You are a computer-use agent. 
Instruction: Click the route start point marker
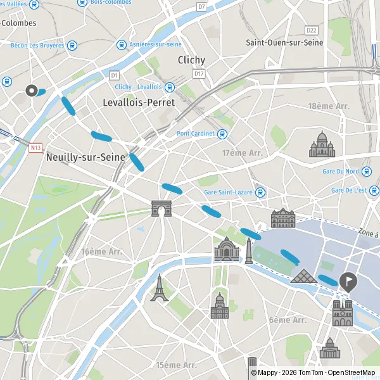(x=32, y=91)
